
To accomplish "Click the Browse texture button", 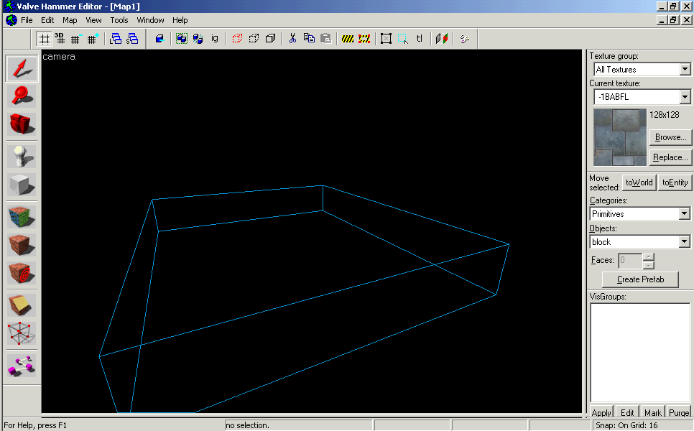I will tap(670, 137).
